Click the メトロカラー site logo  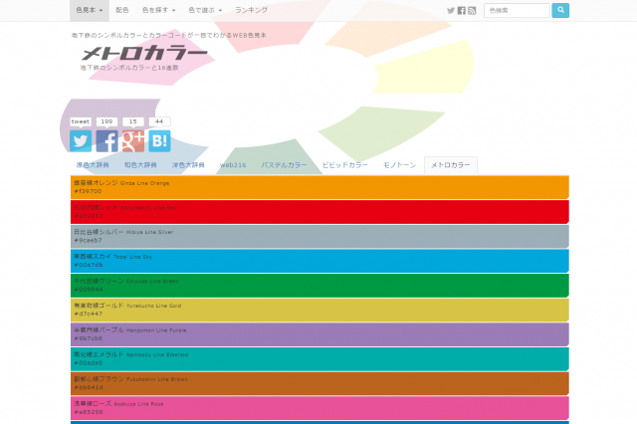point(144,55)
